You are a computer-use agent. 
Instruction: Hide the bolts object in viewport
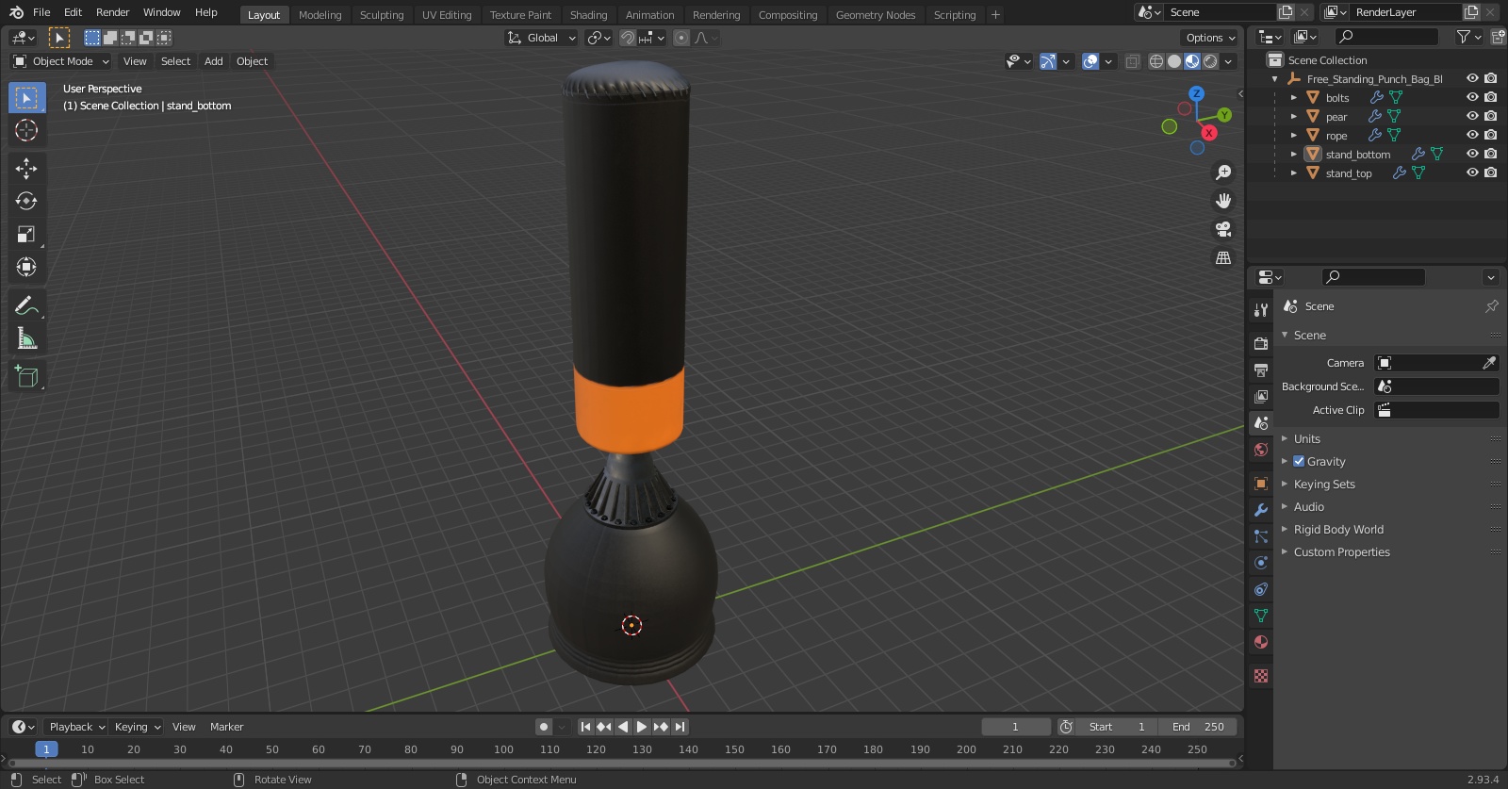pyautogui.click(x=1472, y=97)
